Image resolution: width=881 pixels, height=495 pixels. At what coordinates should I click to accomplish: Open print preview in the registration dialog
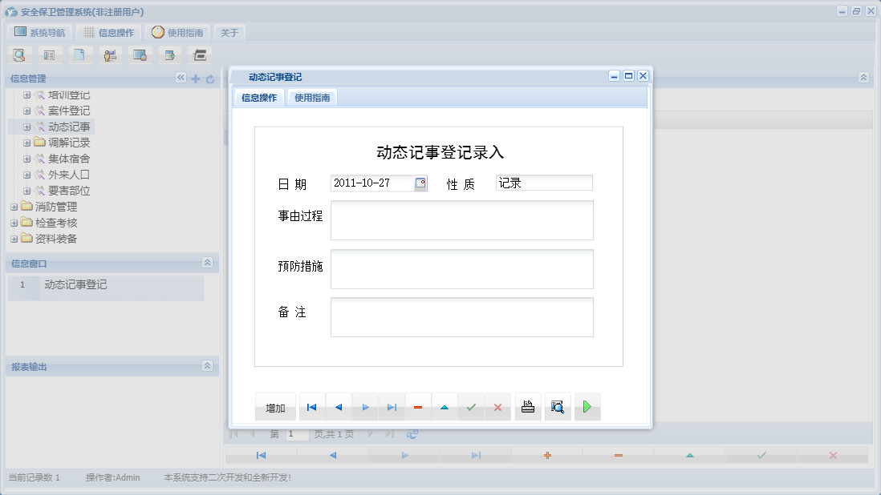[x=558, y=407]
